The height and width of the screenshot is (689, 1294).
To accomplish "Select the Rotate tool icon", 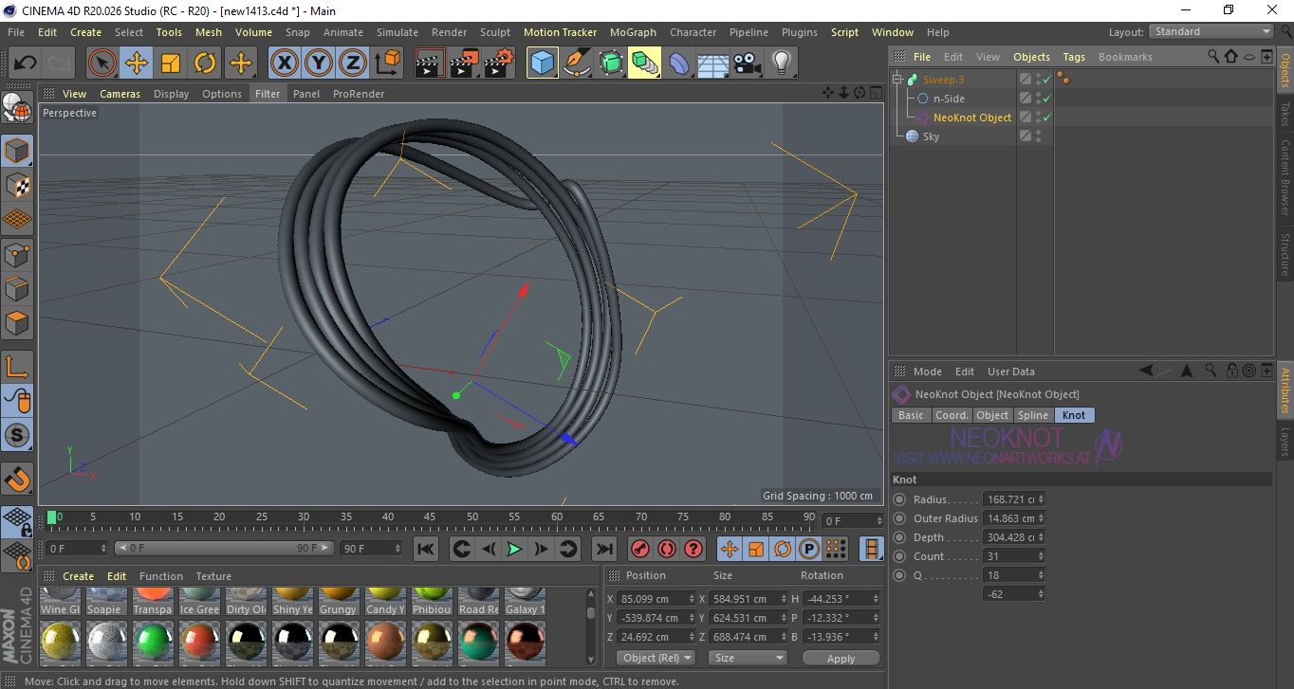I will [x=205, y=63].
